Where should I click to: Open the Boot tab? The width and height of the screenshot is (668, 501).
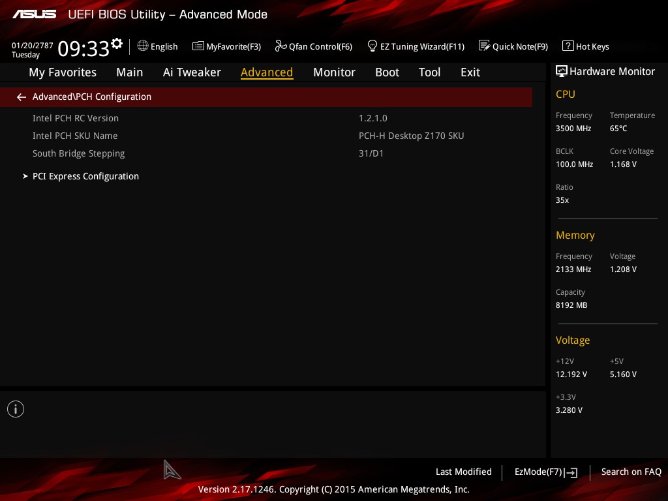[x=387, y=72]
